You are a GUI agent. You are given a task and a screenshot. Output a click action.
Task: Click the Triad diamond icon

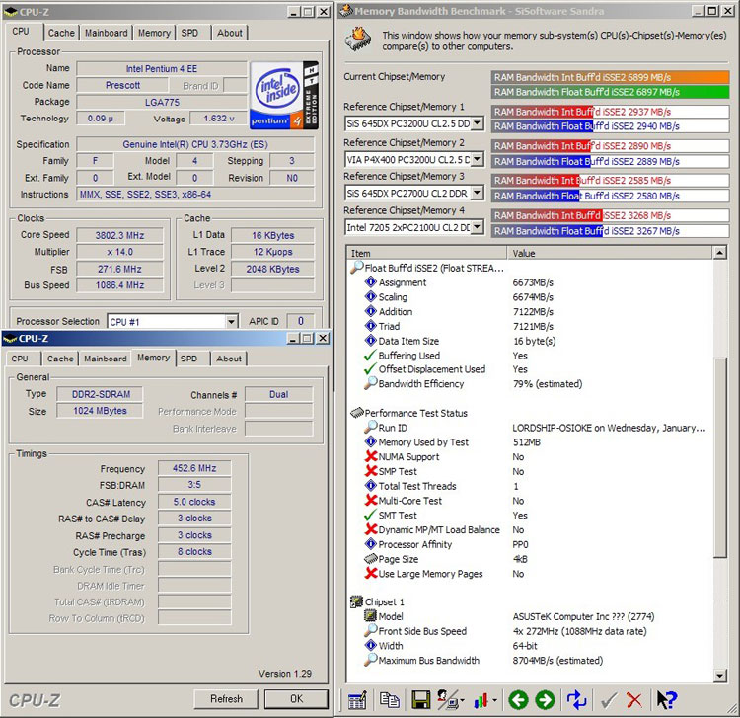click(370, 326)
